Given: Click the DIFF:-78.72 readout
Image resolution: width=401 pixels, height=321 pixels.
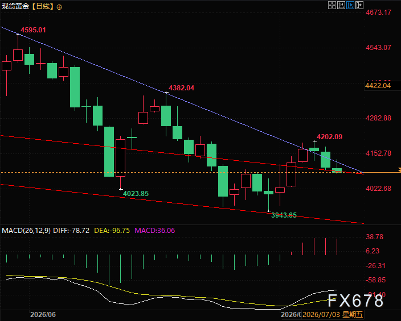Looking at the screenshot, I should [x=71, y=231].
